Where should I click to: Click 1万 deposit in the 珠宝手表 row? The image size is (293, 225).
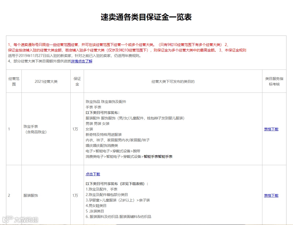(x=75, y=129)
